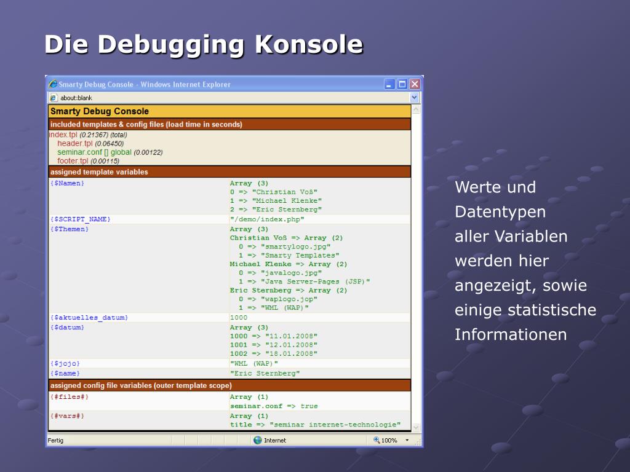Minimize the Smarty Debug Console window
The height and width of the screenshot is (472, 630).
point(389,84)
